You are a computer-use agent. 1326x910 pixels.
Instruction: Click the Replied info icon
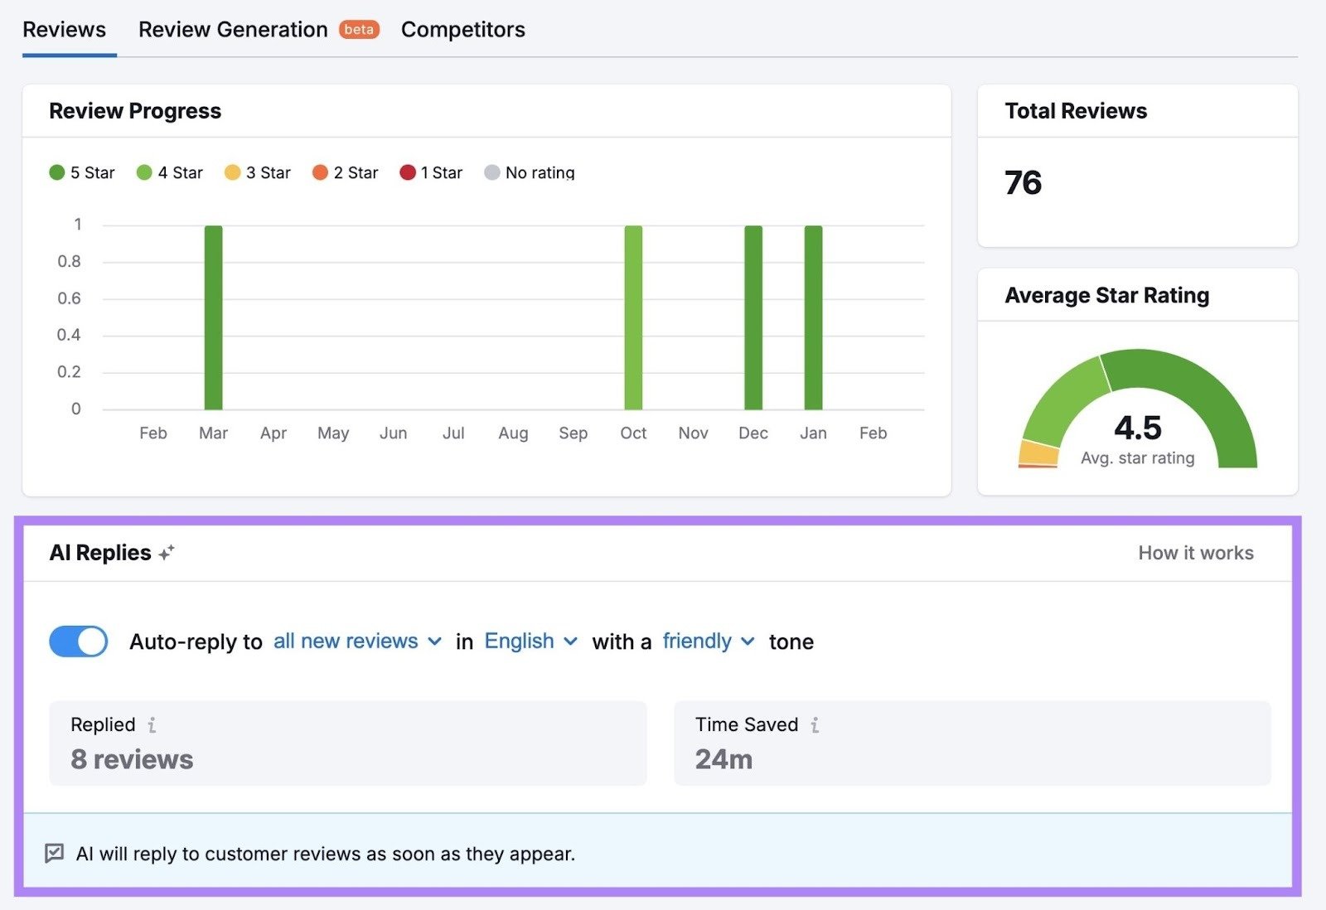pyautogui.click(x=152, y=724)
